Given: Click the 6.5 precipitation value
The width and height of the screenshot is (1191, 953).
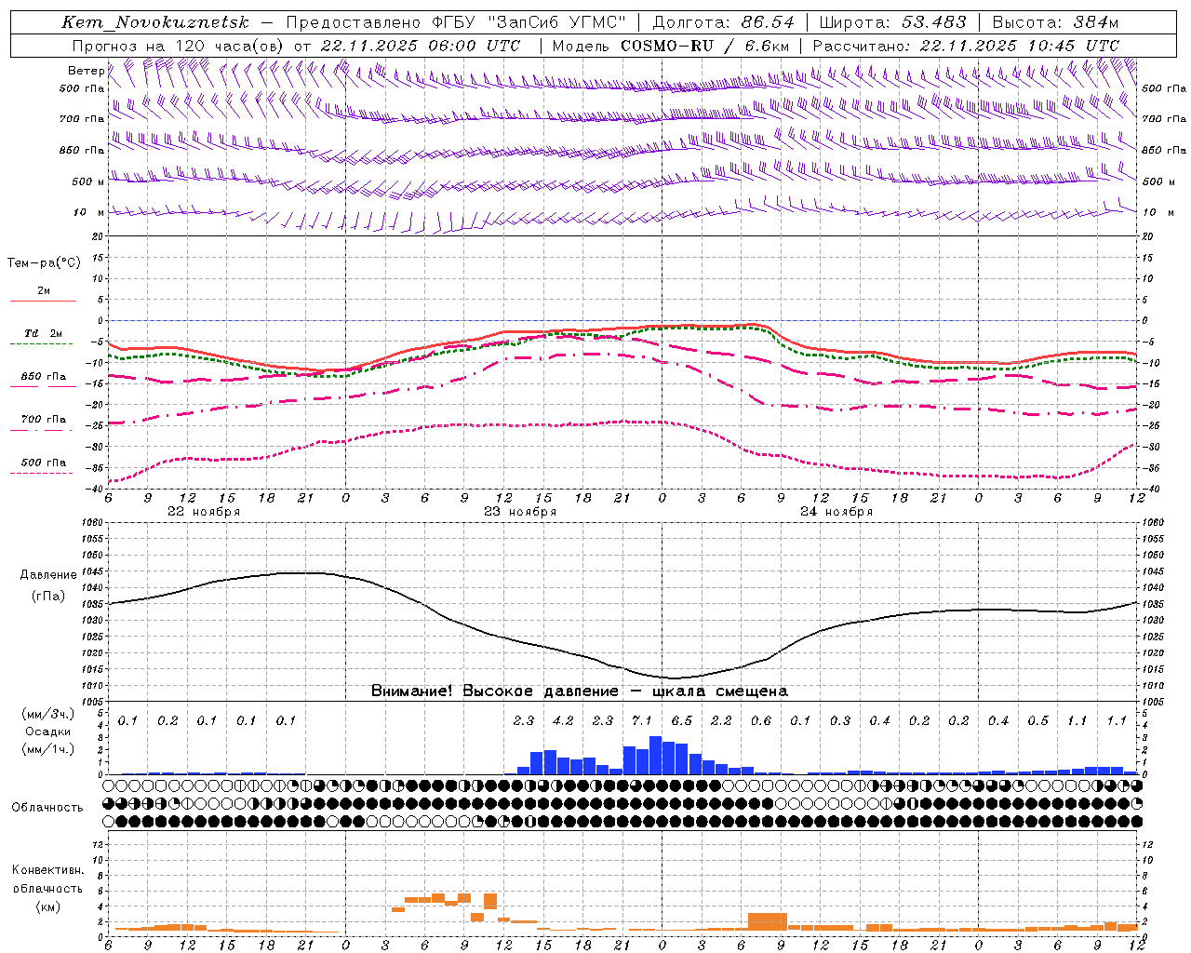Looking at the screenshot, I should (x=681, y=720).
